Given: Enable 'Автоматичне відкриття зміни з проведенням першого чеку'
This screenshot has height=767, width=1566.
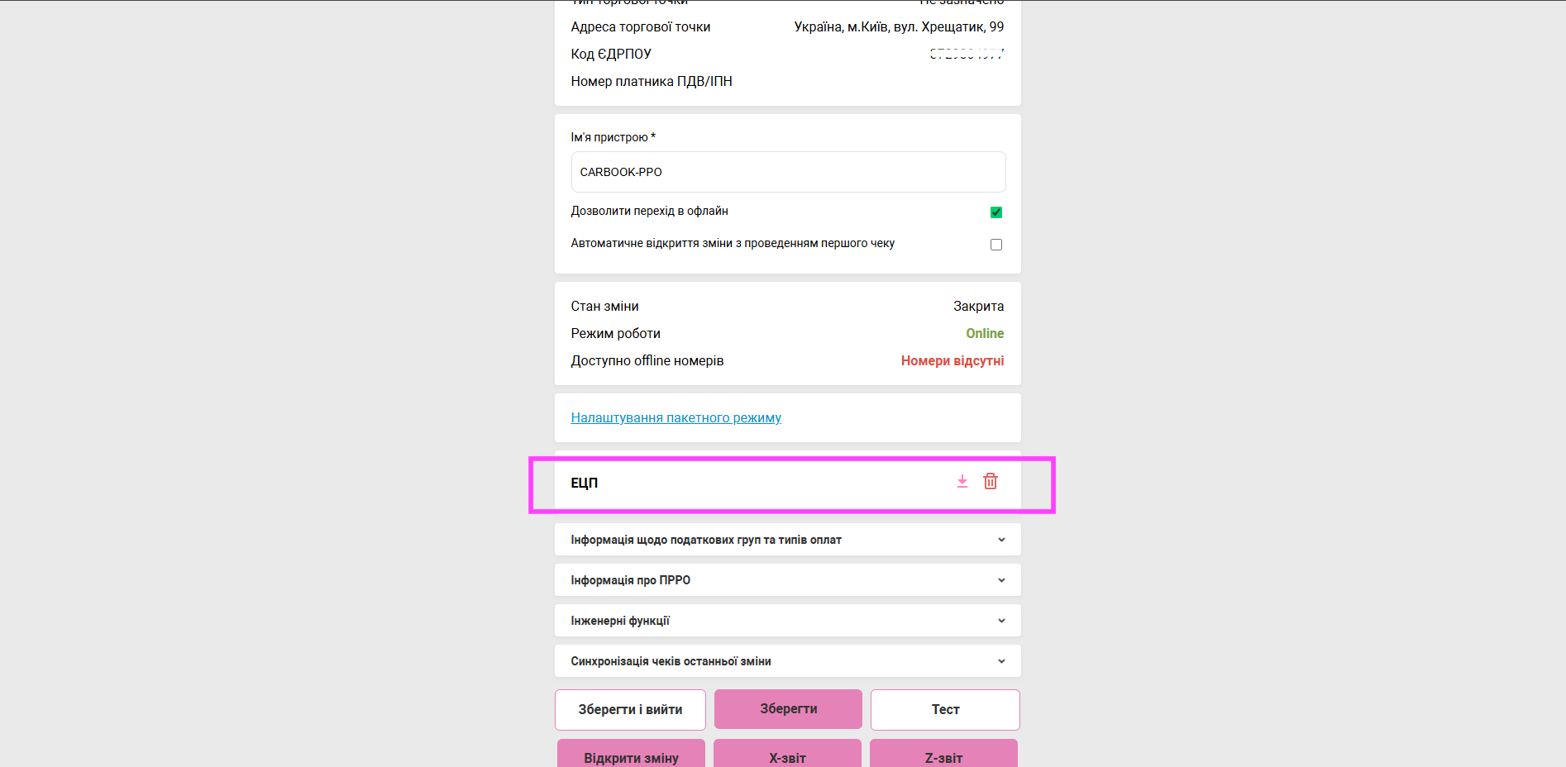Looking at the screenshot, I should click(995, 244).
